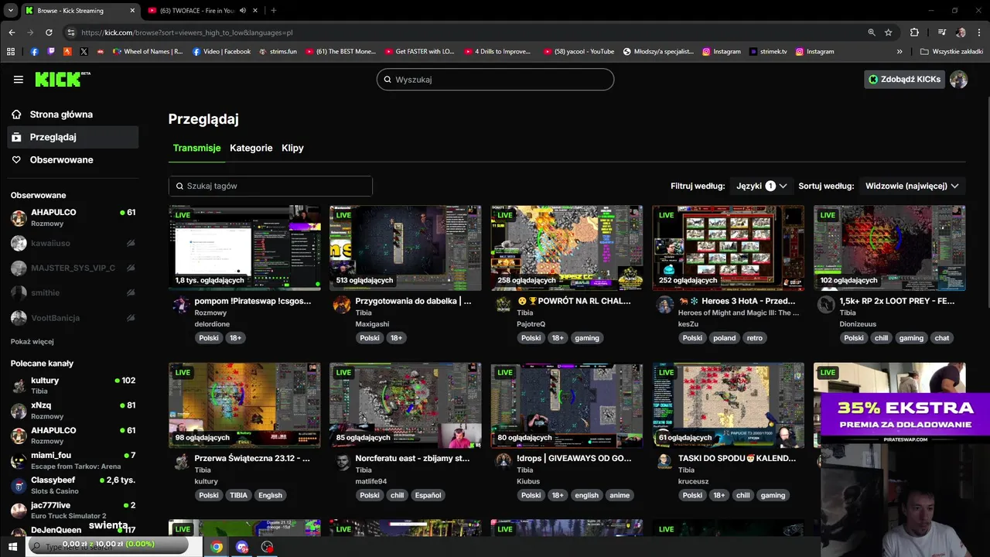
Task: Open the browser zoom magnifier icon
Action: pyautogui.click(x=872, y=32)
